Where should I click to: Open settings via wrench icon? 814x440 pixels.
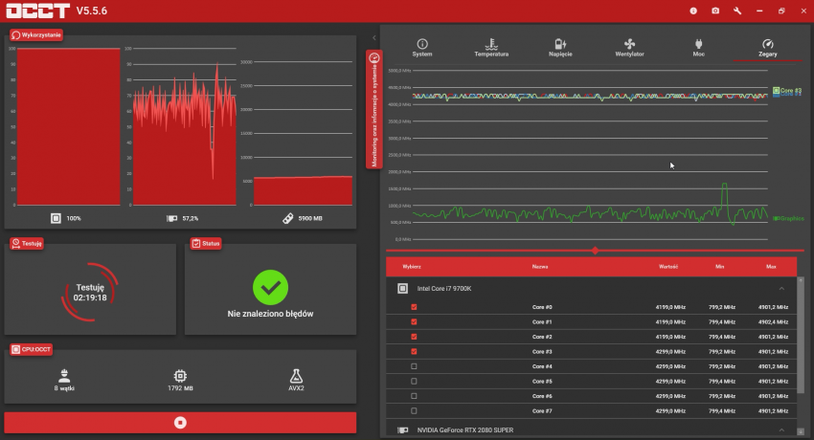(737, 11)
